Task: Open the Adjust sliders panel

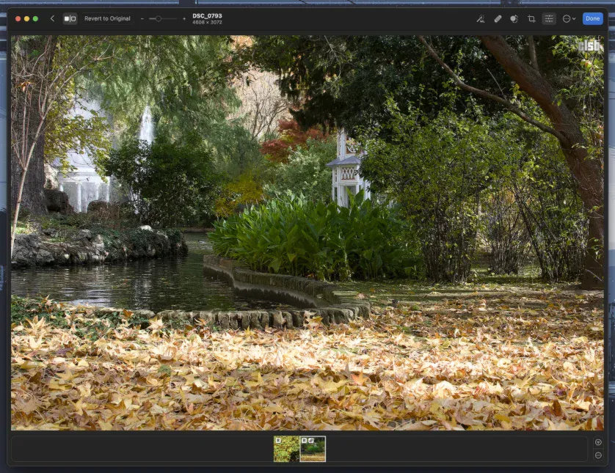Action: (x=548, y=18)
